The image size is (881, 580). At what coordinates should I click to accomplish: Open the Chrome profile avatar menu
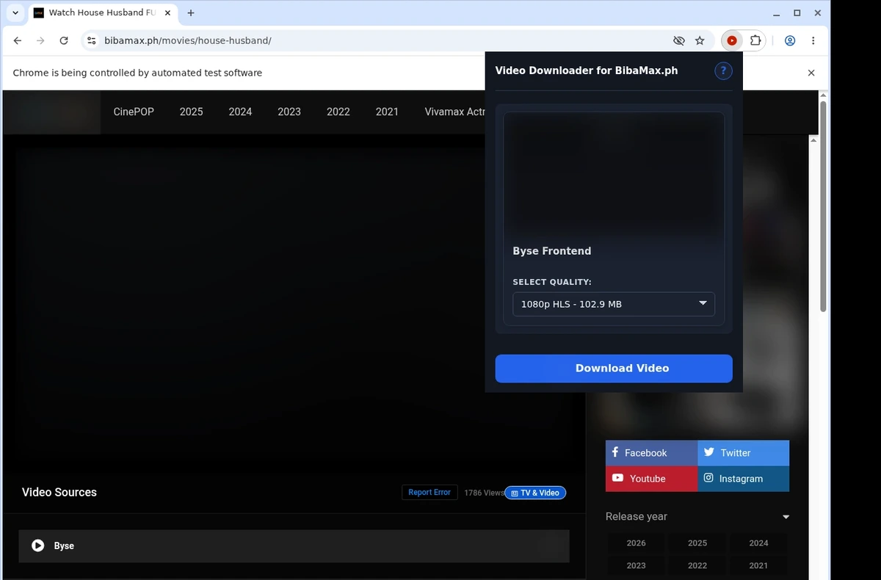point(790,41)
